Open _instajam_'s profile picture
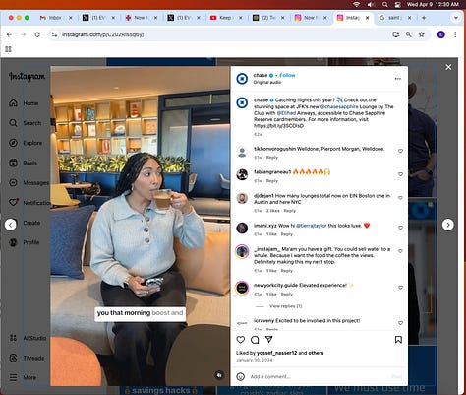The image size is (466, 395). click(x=242, y=252)
